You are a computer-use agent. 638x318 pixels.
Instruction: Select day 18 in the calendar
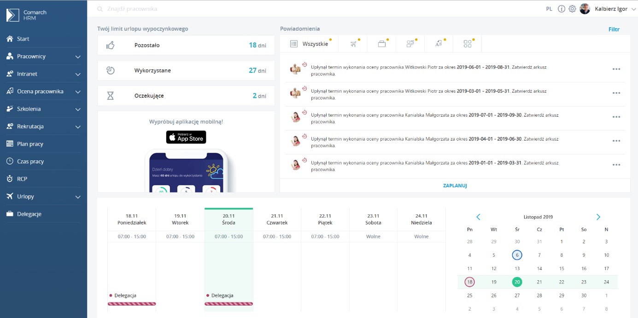click(x=469, y=282)
